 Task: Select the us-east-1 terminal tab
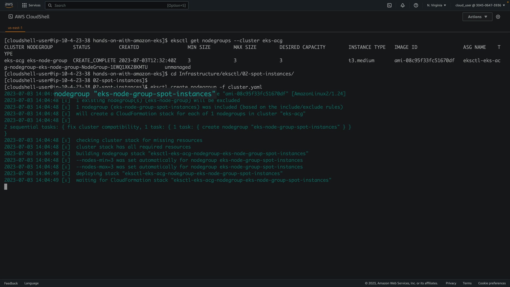15,28
